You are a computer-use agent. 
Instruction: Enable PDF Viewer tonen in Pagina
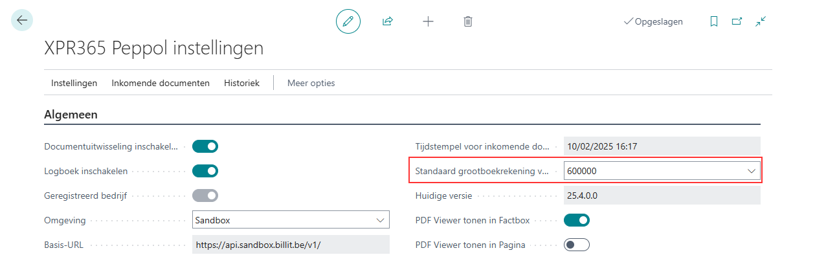pos(577,245)
